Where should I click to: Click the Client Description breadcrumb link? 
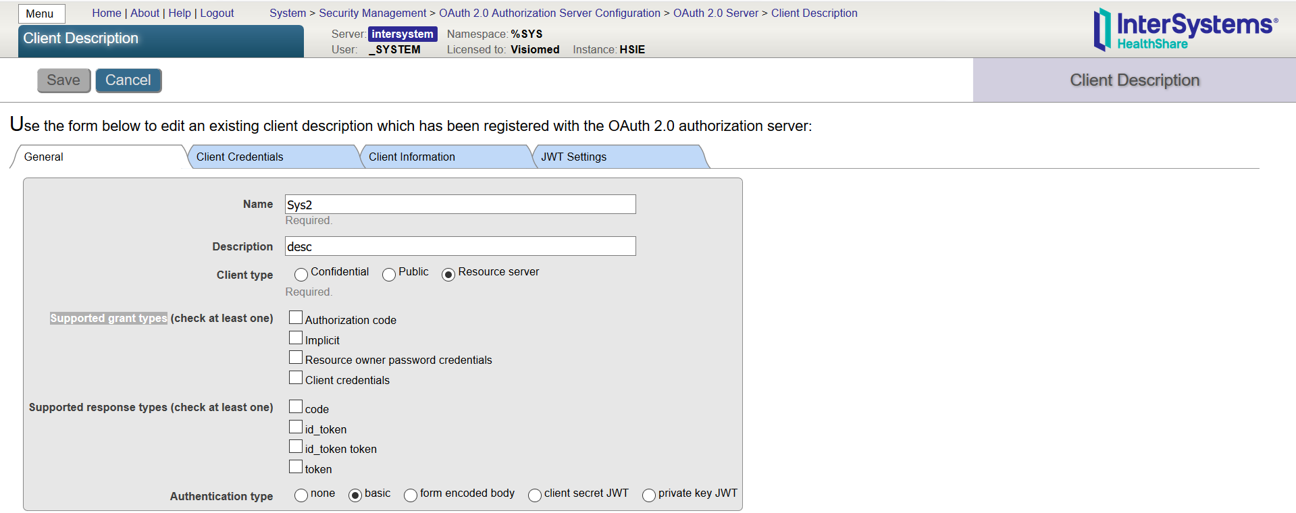click(814, 13)
